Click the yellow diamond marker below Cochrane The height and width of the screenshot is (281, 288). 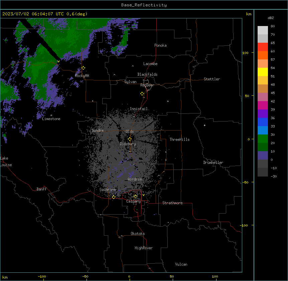tap(114, 197)
